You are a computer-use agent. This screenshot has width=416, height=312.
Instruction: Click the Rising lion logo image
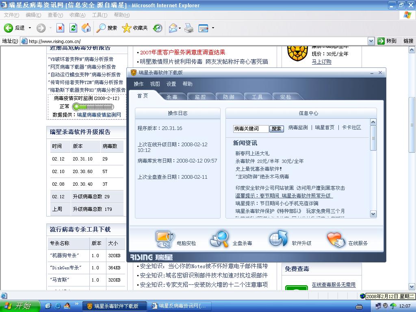click(x=297, y=53)
